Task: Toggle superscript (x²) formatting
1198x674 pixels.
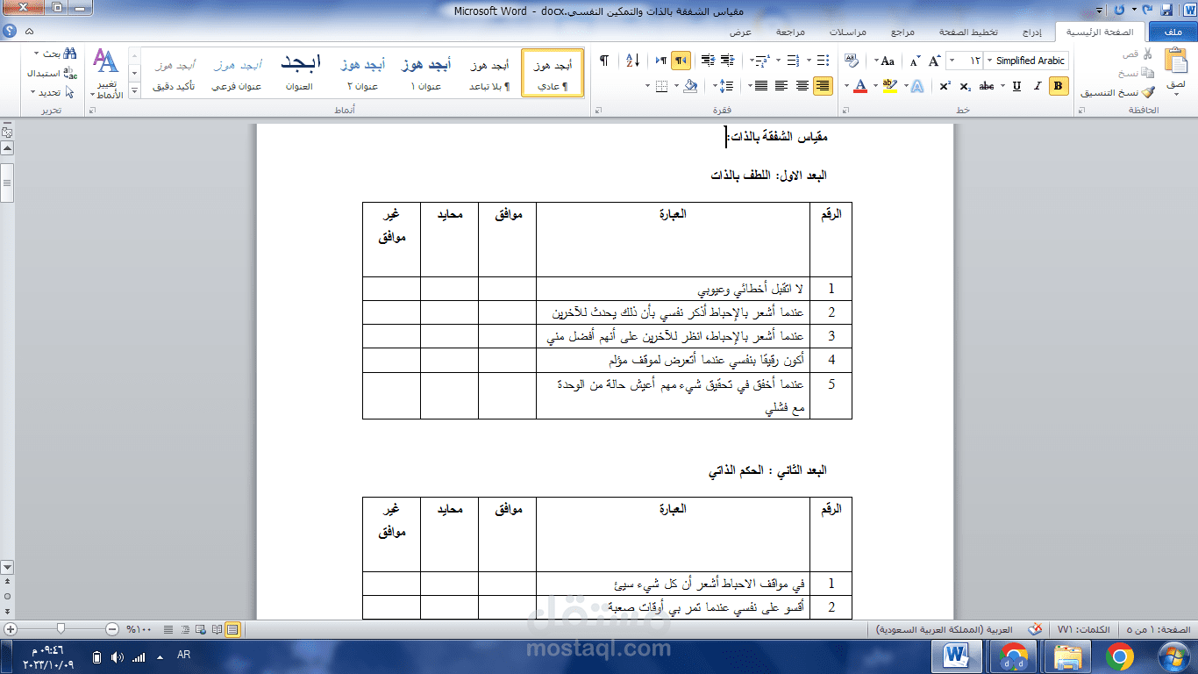Action: (x=945, y=85)
